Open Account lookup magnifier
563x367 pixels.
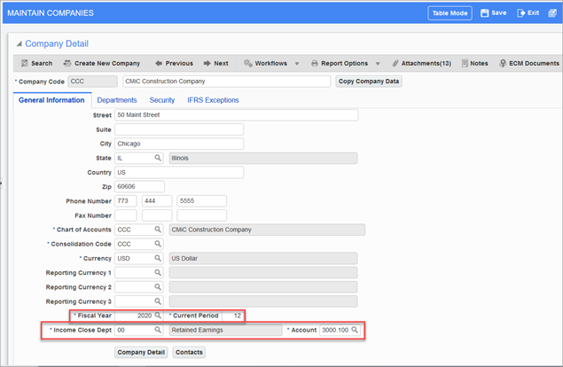point(355,330)
